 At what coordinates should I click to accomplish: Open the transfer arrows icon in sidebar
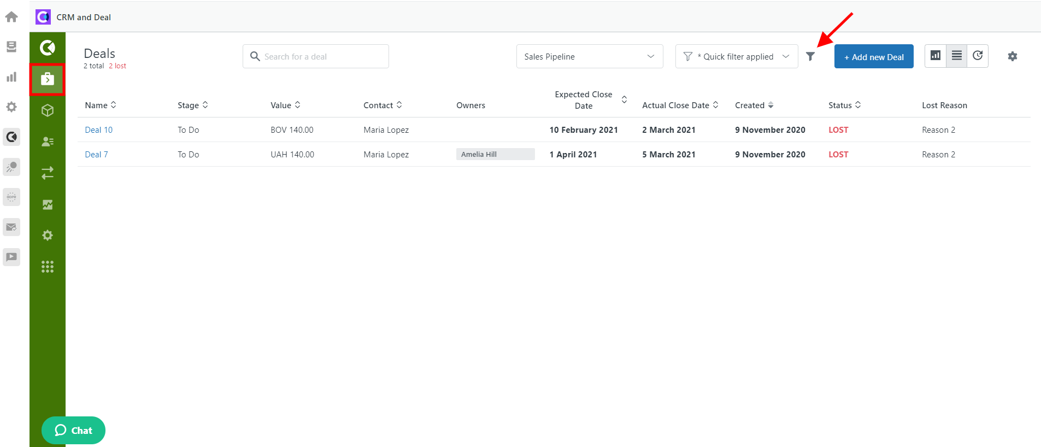tap(48, 173)
